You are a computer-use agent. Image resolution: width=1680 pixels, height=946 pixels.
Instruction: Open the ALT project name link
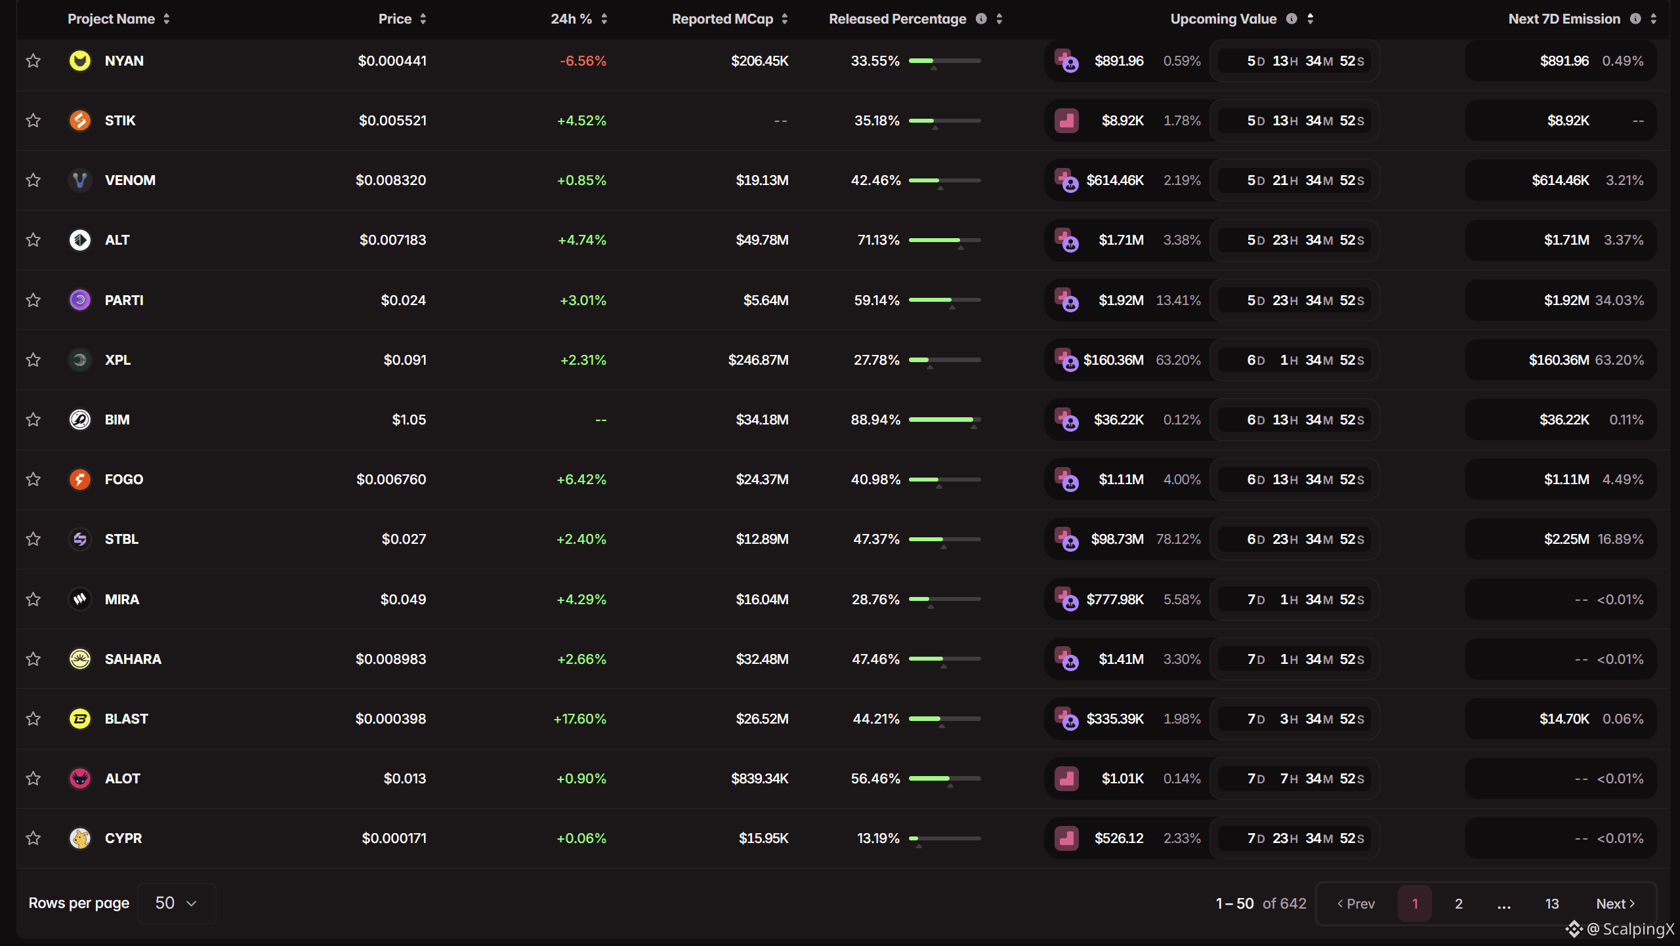pos(117,240)
